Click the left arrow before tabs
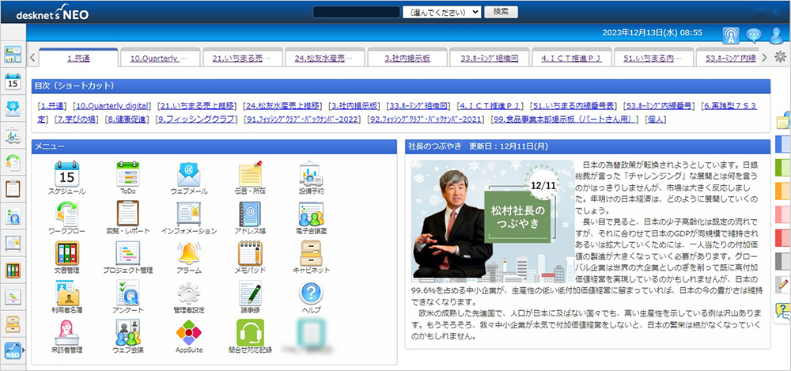 click(32, 58)
